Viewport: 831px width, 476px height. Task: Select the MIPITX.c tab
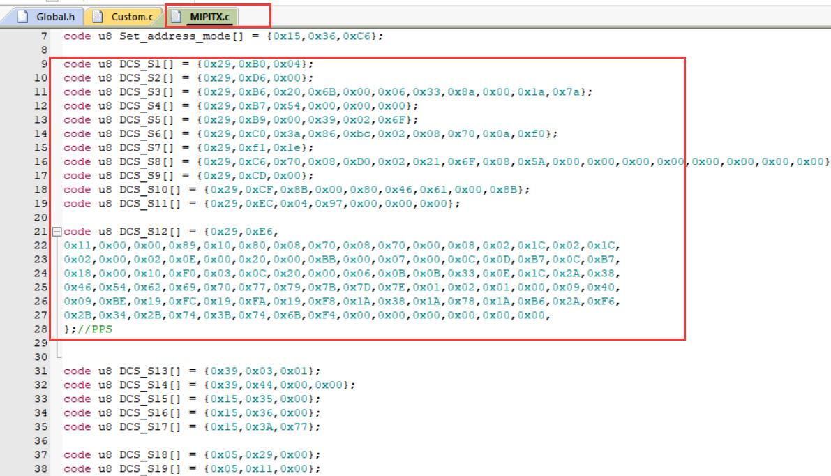(x=202, y=17)
